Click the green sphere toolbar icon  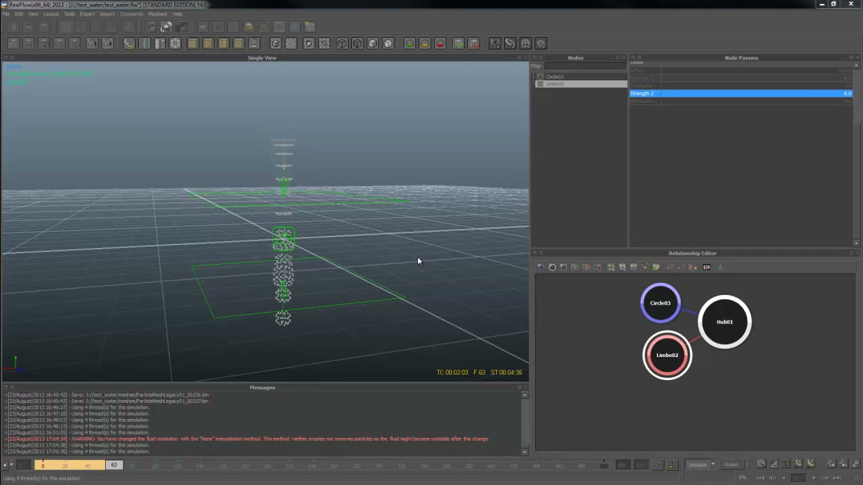point(409,44)
